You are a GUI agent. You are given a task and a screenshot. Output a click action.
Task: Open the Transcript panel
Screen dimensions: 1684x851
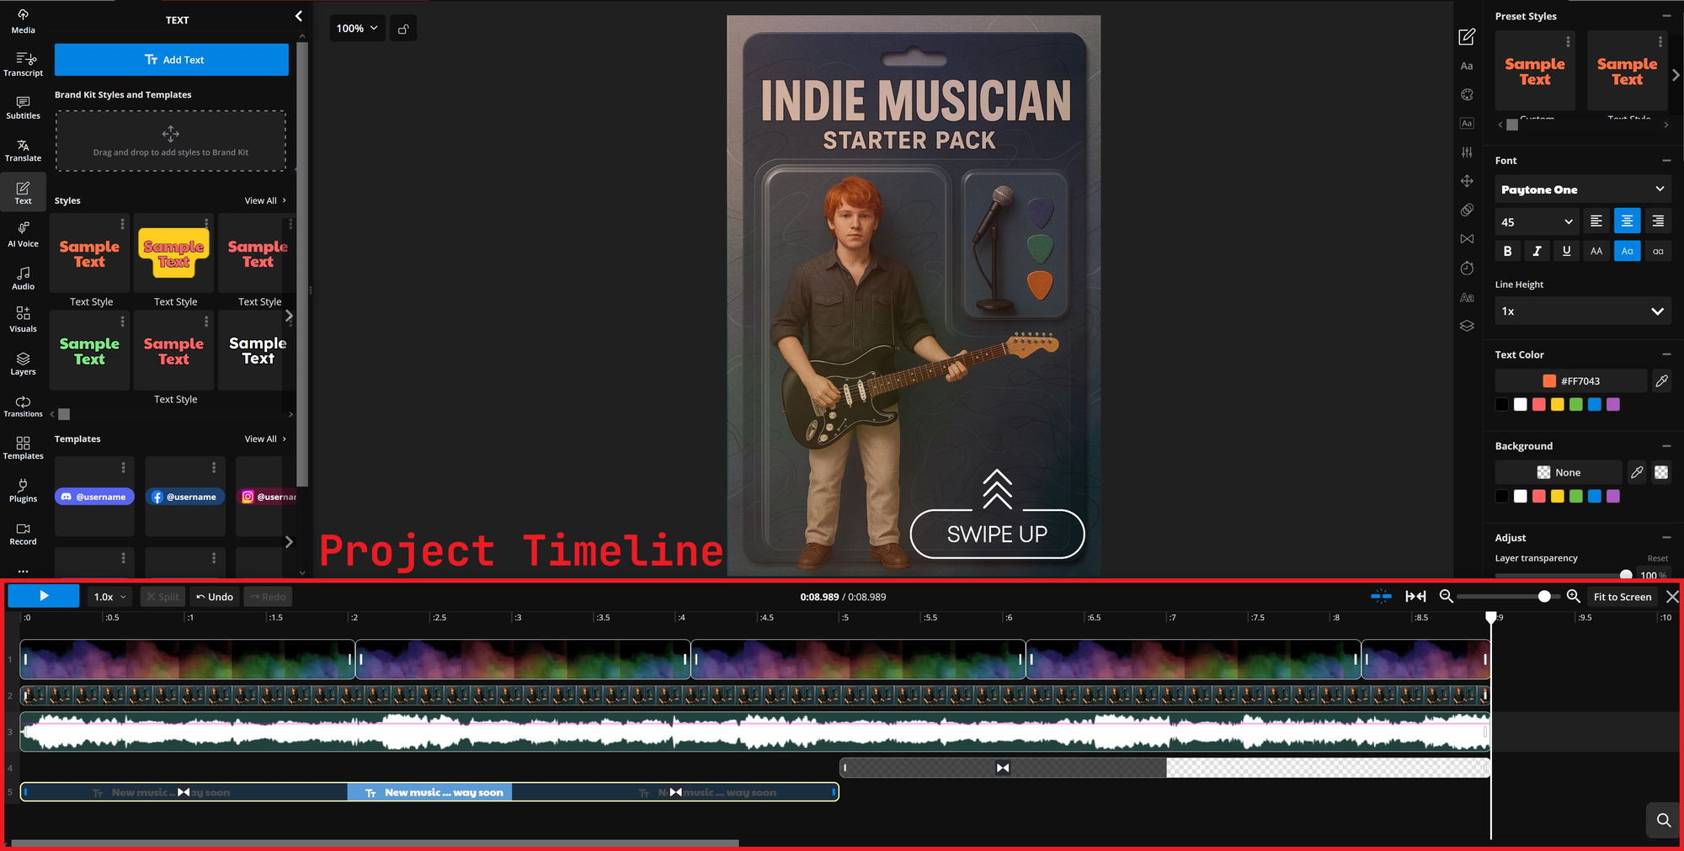click(23, 64)
